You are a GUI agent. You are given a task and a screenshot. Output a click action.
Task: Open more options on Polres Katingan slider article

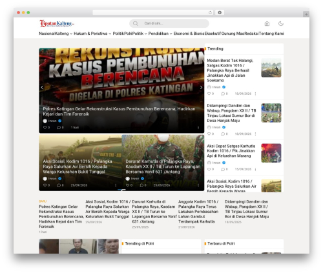(198, 128)
